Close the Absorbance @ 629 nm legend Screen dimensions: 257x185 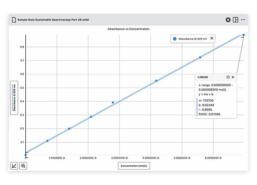click(212, 38)
